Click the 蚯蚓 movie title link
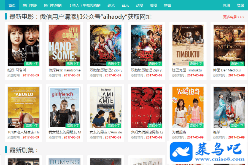 click(17, 70)
